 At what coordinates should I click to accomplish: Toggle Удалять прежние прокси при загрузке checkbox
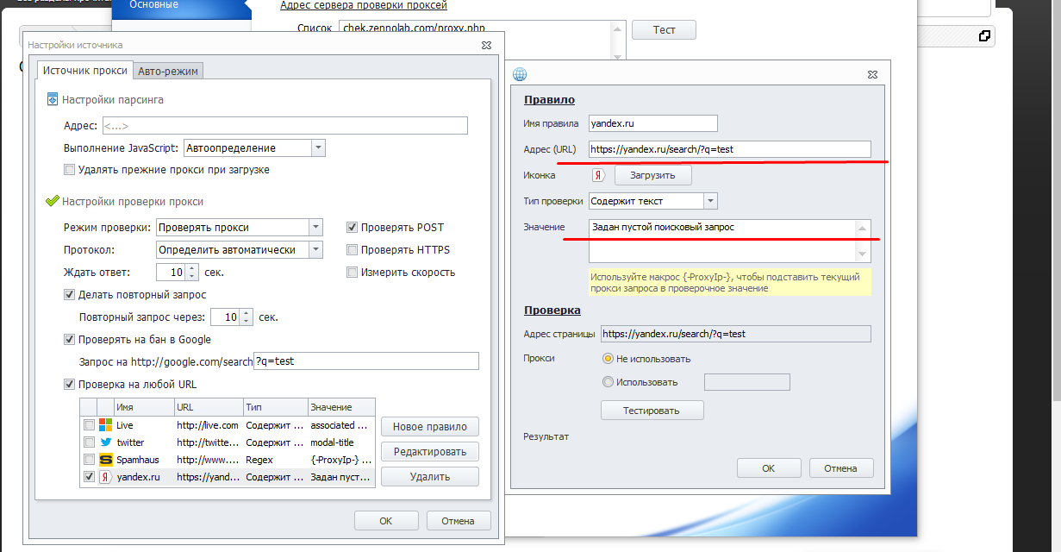click(69, 170)
